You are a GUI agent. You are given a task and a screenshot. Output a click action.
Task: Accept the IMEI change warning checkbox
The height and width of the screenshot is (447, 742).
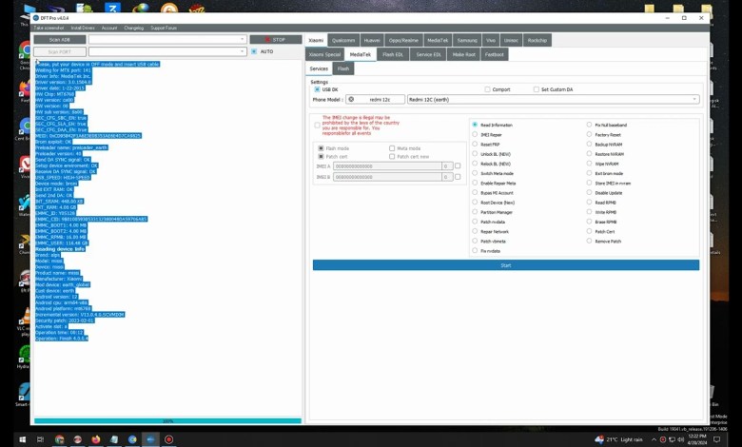click(x=317, y=126)
